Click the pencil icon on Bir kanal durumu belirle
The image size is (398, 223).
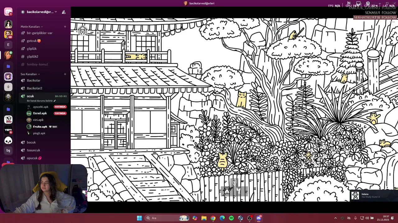click(x=55, y=101)
